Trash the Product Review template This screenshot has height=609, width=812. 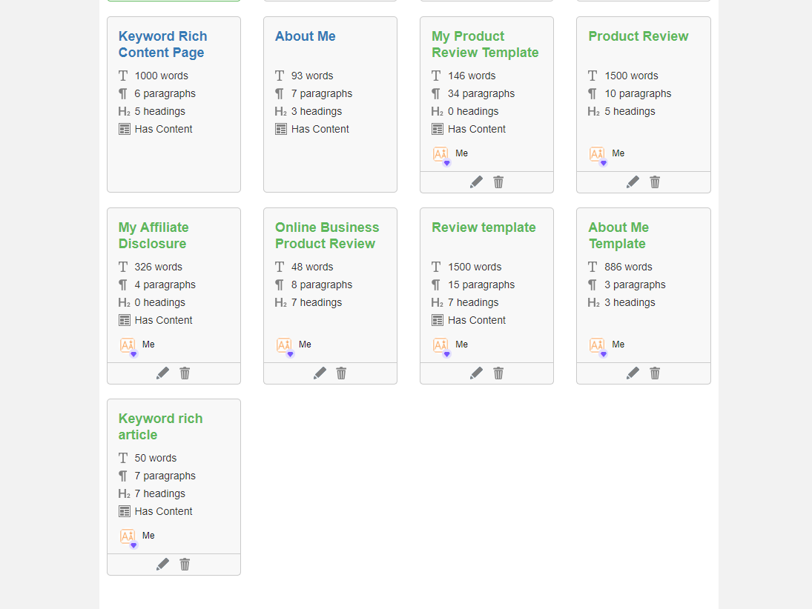point(655,182)
